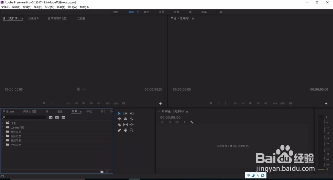Image resolution: width=333 pixels, height=180 pixels.
Task: Toggle timeline snap magnet
Action: 170,122
